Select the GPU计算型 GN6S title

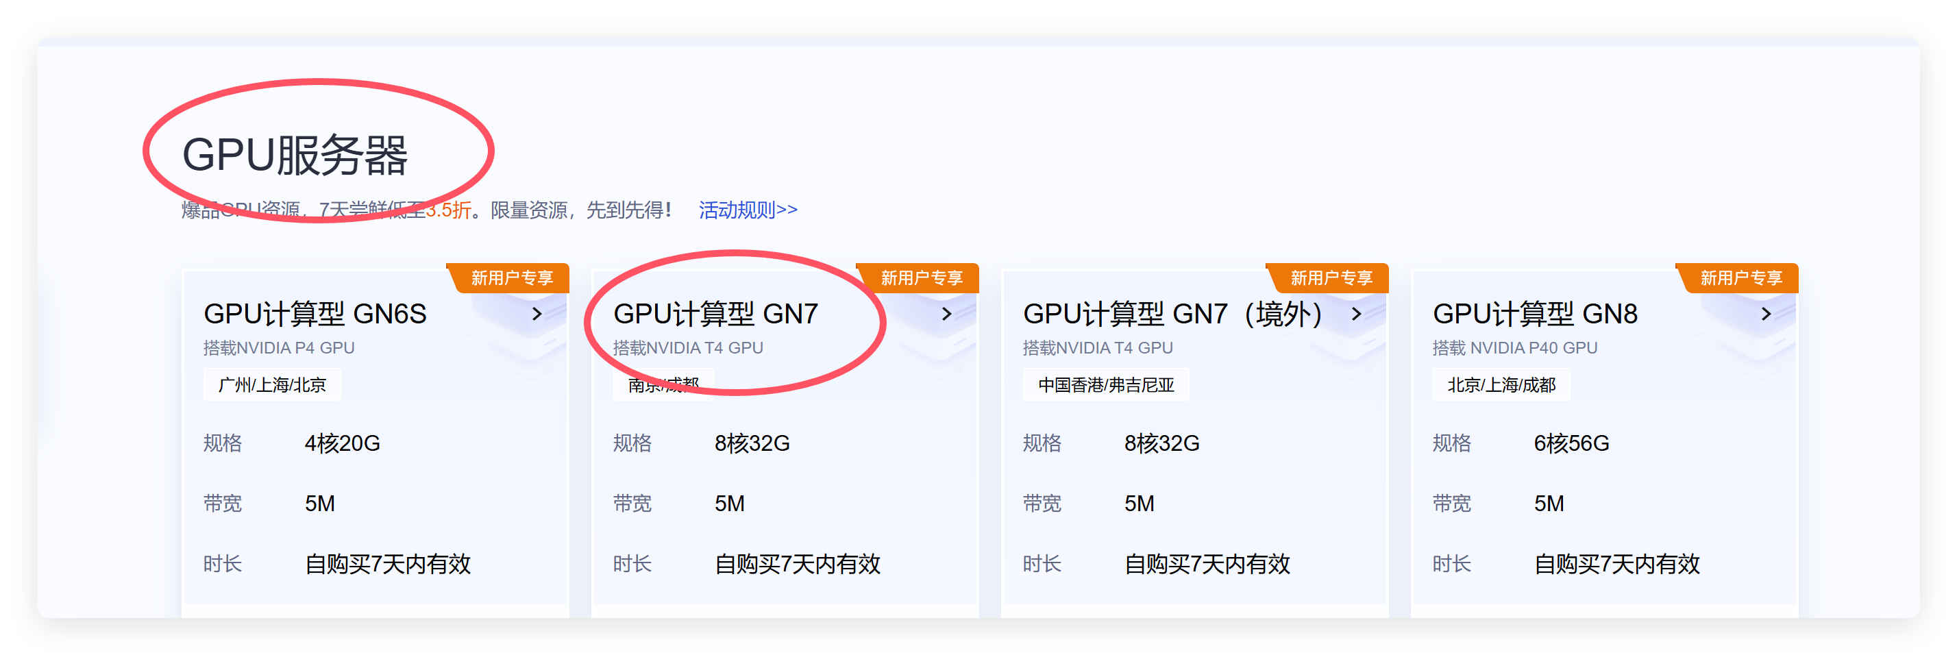(315, 314)
